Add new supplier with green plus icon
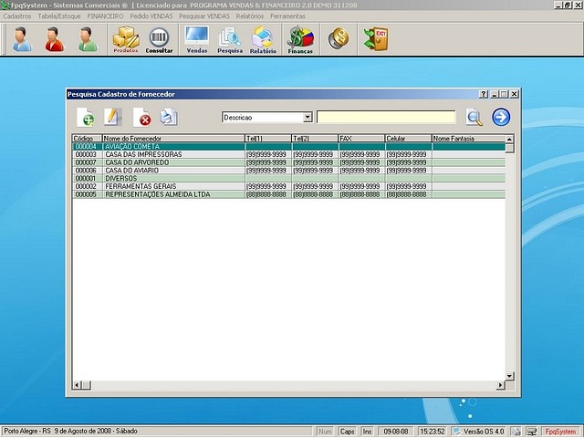Viewport: 584px width, 438px height. click(x=85, y=117)
